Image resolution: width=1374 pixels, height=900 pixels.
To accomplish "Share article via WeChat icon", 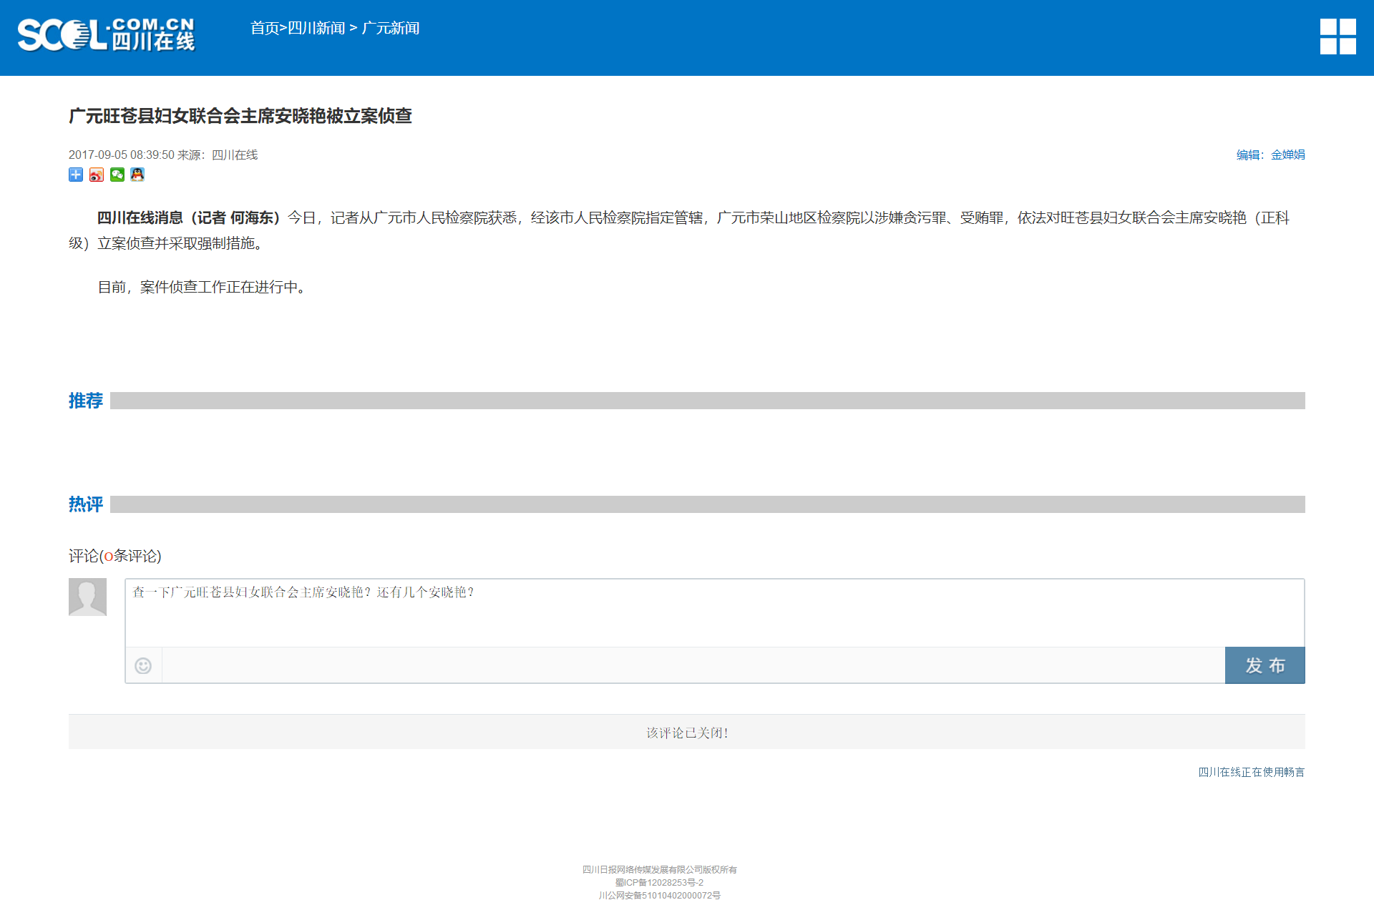I will pyautogui.click(x=117, y=175).
